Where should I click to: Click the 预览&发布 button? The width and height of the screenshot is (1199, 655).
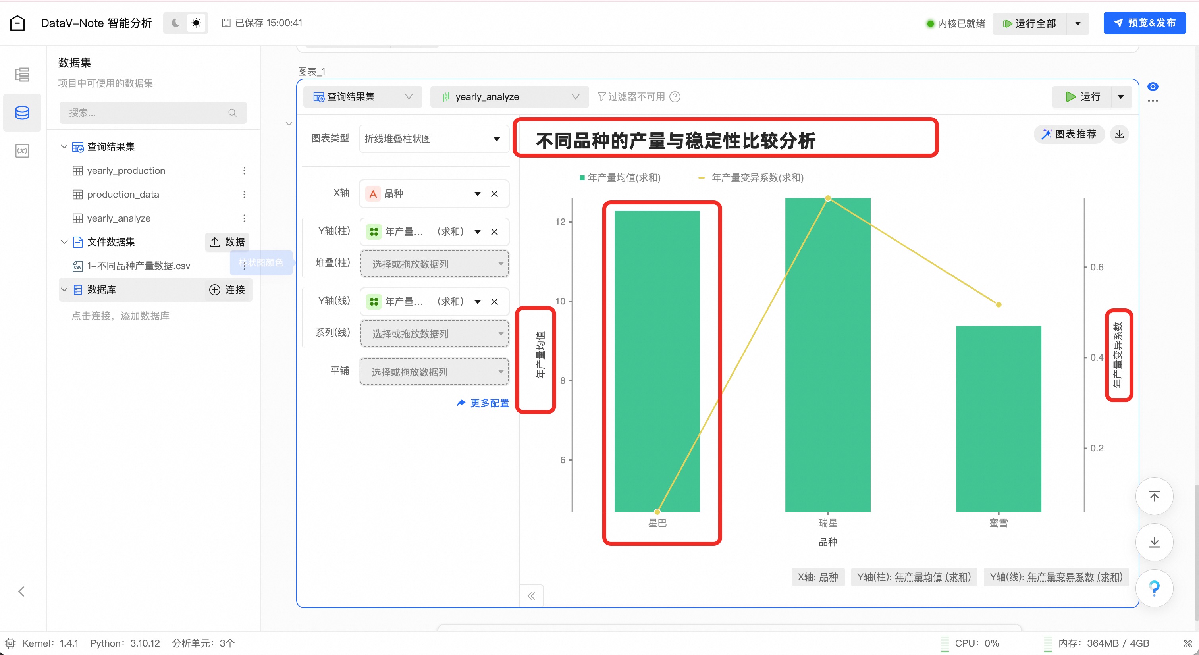(x=1144, y=23)
